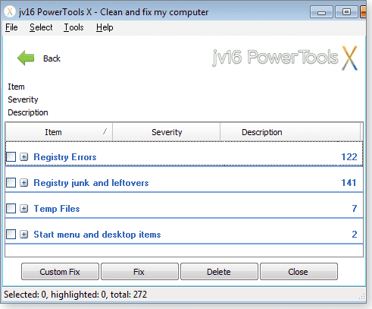Expand the Temp Files group

tap(24, 209)
